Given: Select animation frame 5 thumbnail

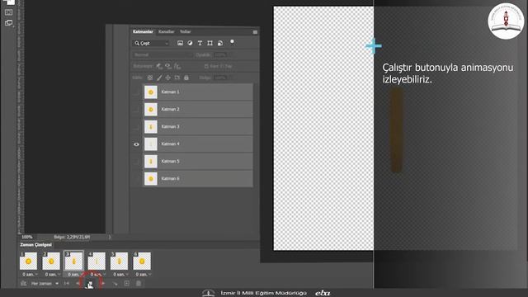Looking at the screenshot, I should pos(119,261).
